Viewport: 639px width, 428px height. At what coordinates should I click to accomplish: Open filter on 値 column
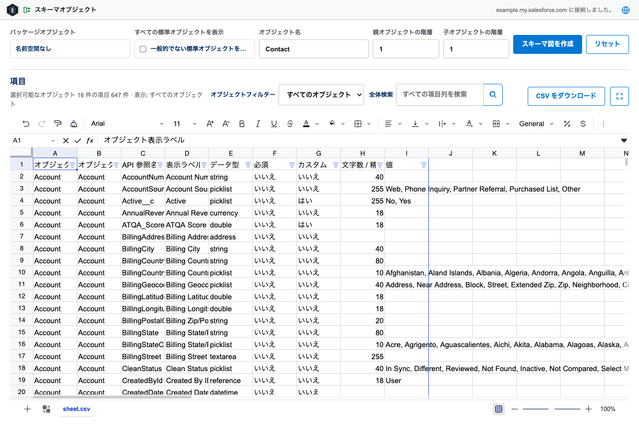(424, 165)
